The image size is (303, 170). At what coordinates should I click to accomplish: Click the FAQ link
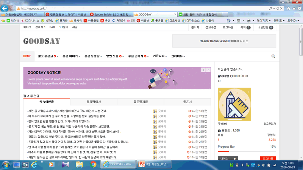[52, 27]
